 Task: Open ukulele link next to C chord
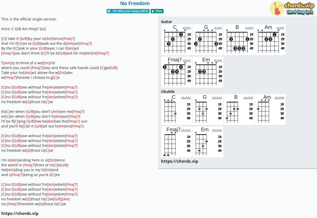[186, 97]
